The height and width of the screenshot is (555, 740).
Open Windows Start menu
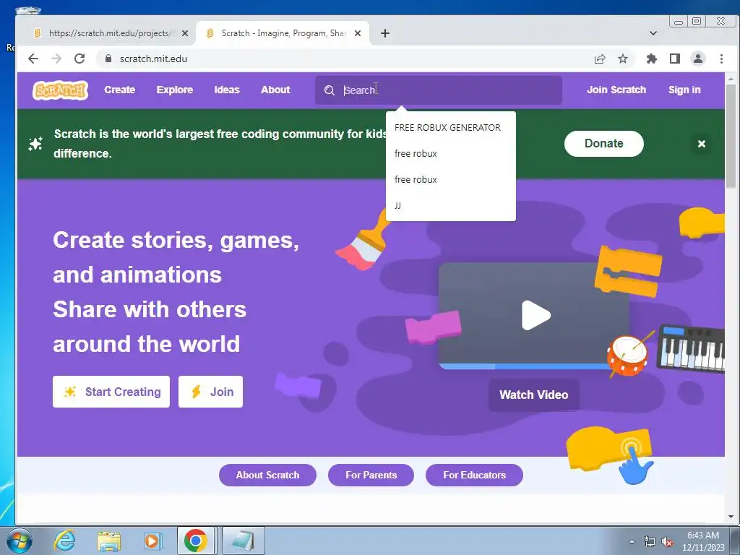pyautogui.click(x=20, y=541)
